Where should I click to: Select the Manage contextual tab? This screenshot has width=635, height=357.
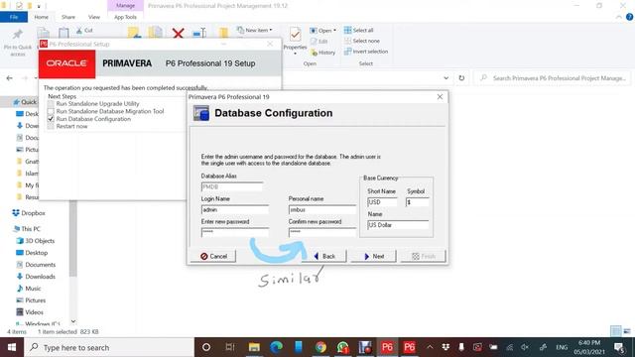point(125,6)
